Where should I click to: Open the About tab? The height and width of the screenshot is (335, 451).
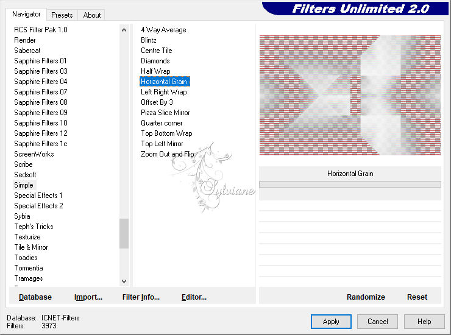[x=92, y=15]
